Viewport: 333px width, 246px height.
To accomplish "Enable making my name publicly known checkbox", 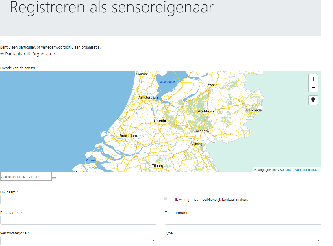I will [165, 198].
